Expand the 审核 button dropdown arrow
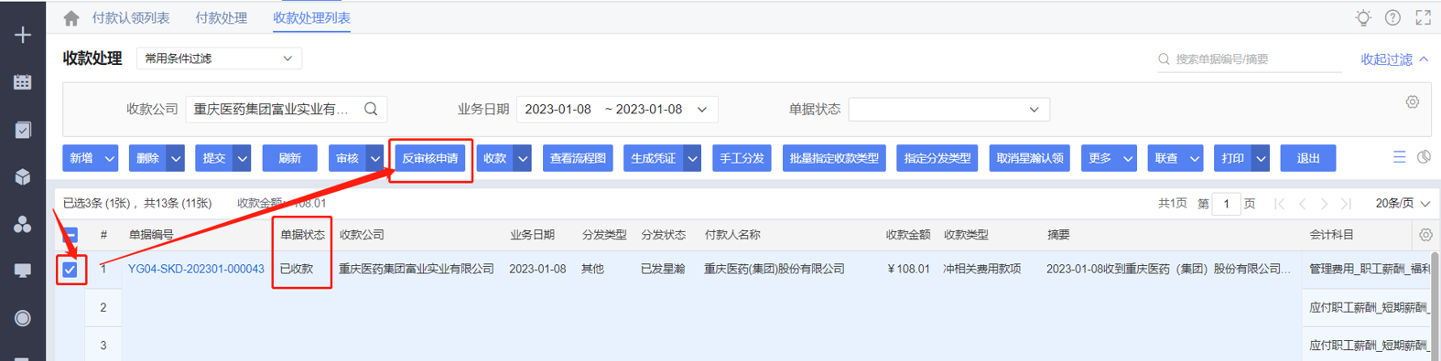The height and width of the screenshot is (361, 1441). click(x=375, y=158)
